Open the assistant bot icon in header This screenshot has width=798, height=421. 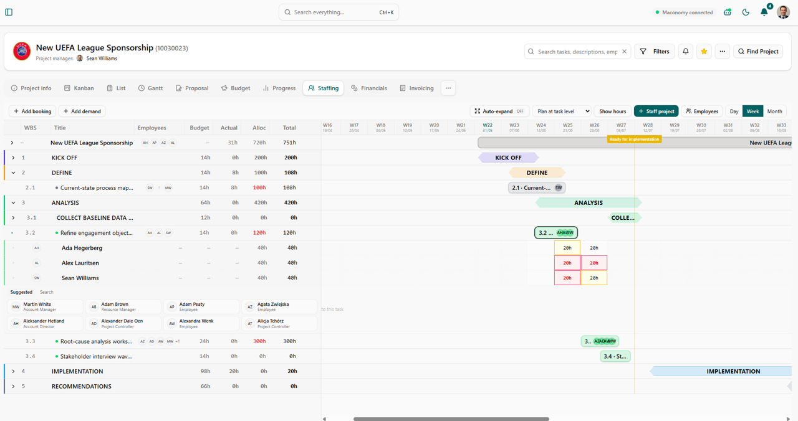click(727, 12)
